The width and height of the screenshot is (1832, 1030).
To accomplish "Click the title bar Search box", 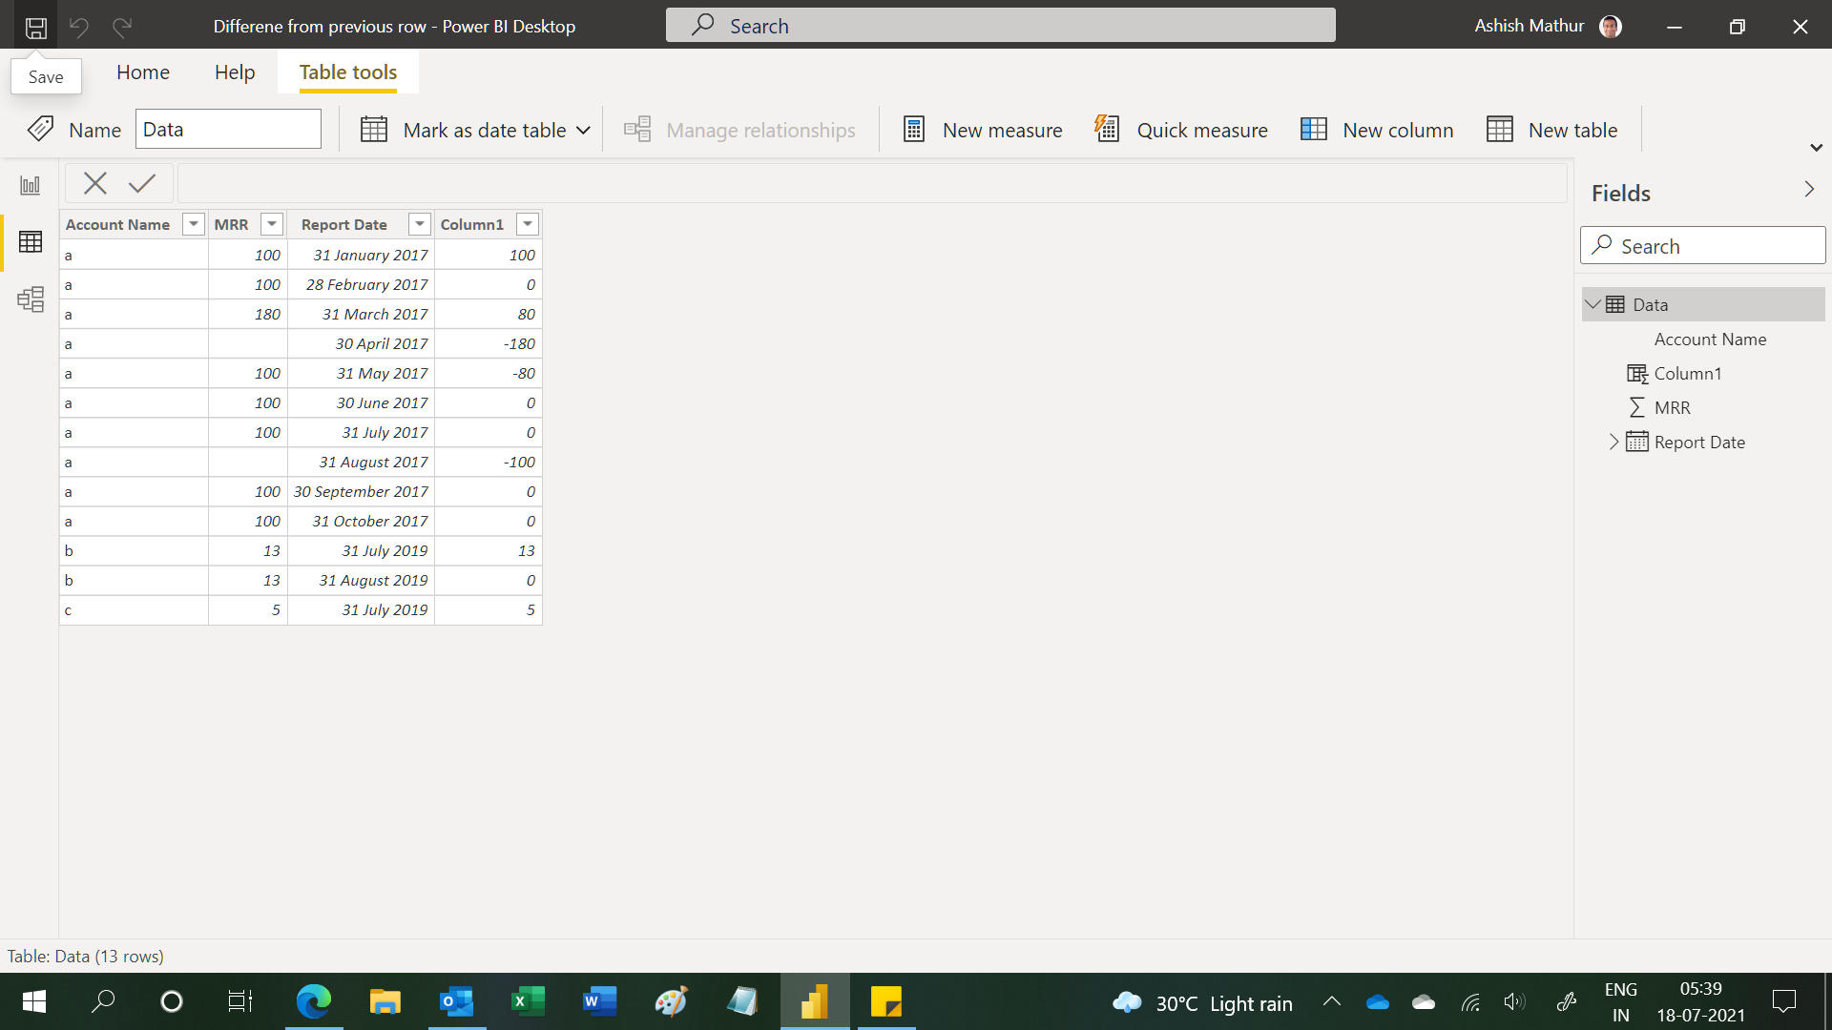I will click(1001, 26).
